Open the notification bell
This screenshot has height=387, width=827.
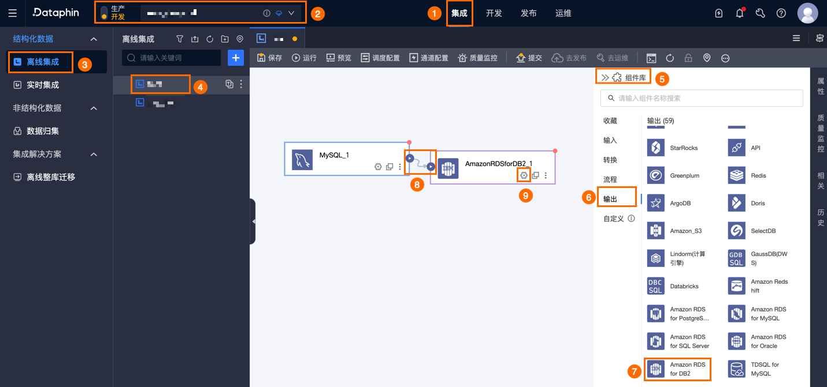click(x=740, y=13)
